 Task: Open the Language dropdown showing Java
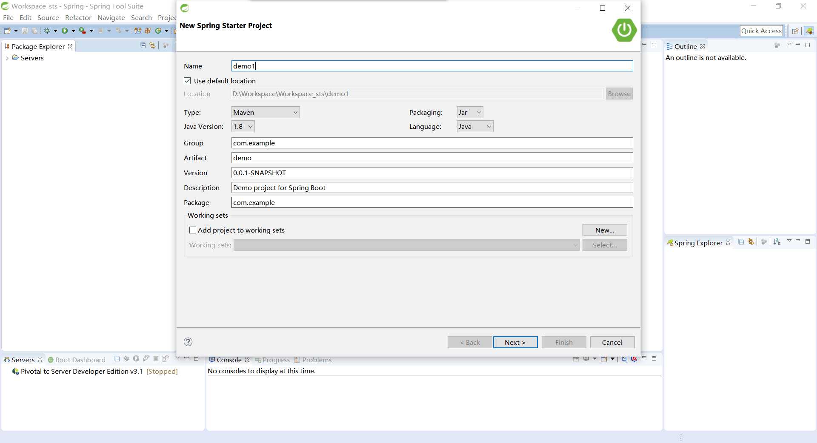(475, 126)
